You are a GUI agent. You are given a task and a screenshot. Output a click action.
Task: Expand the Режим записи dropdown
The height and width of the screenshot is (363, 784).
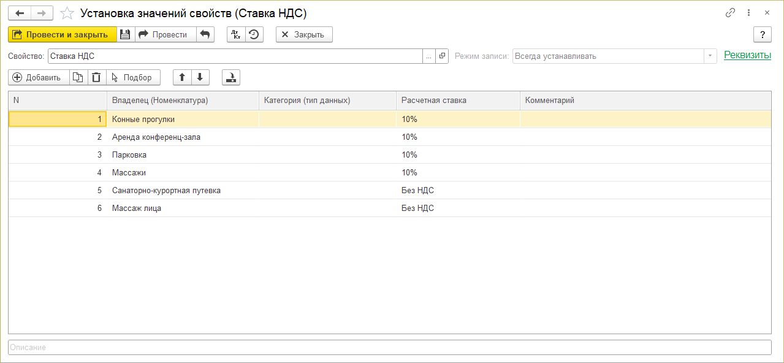710,56
